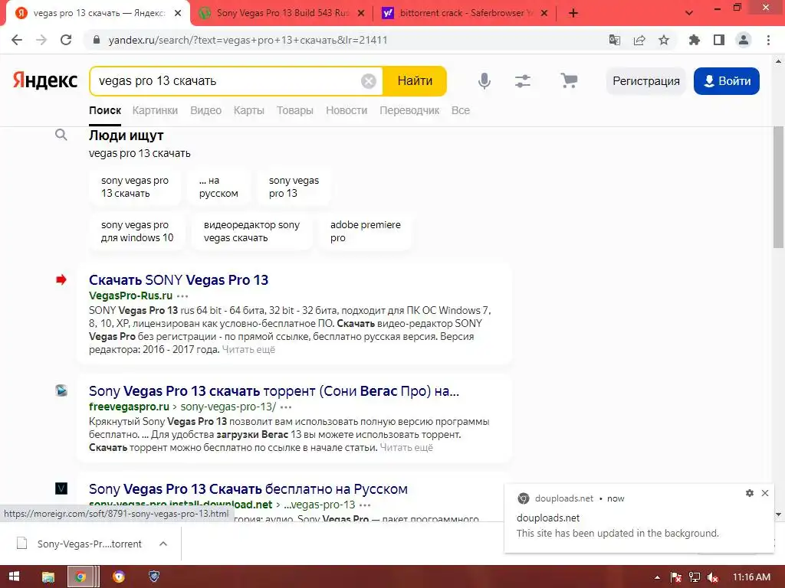Open the Все services tab
The width and height of the screenshot is (785, 588).
[x=461, y=110]
